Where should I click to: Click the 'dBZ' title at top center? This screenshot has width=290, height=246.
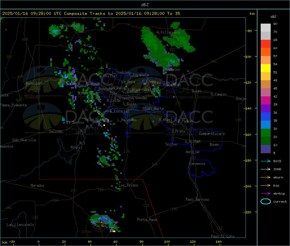[145, 5]
